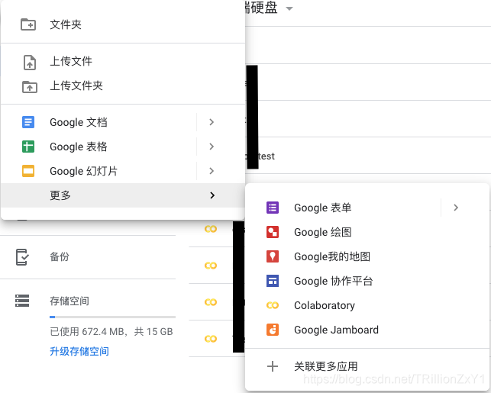
Task: Create a new Google 表格
Action: (99, 147)
